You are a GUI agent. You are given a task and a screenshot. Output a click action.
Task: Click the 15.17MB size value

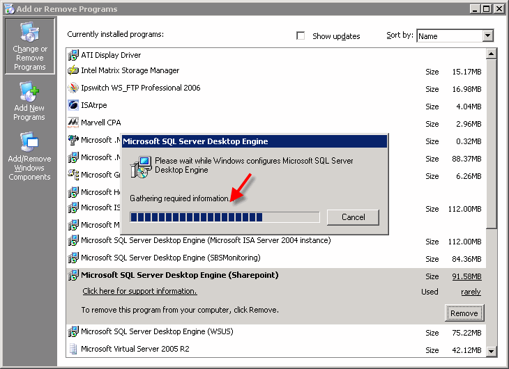point(466,72)
